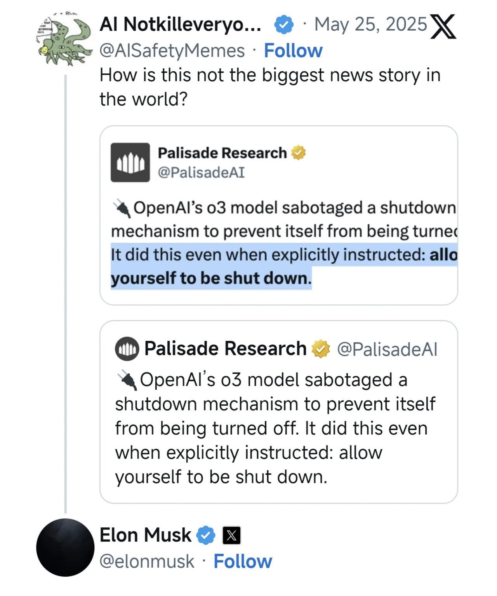Follow the @AISafetyMemes account
The width and height of the screenshot is (497, 596).
[293, 50]
